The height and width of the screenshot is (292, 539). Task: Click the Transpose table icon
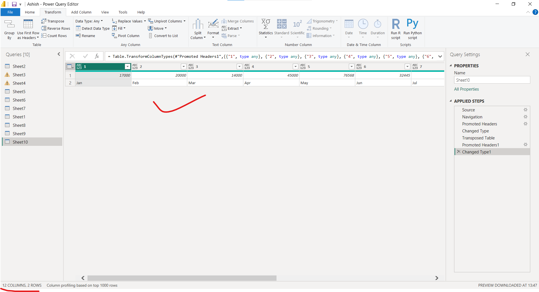pos(44,21)
